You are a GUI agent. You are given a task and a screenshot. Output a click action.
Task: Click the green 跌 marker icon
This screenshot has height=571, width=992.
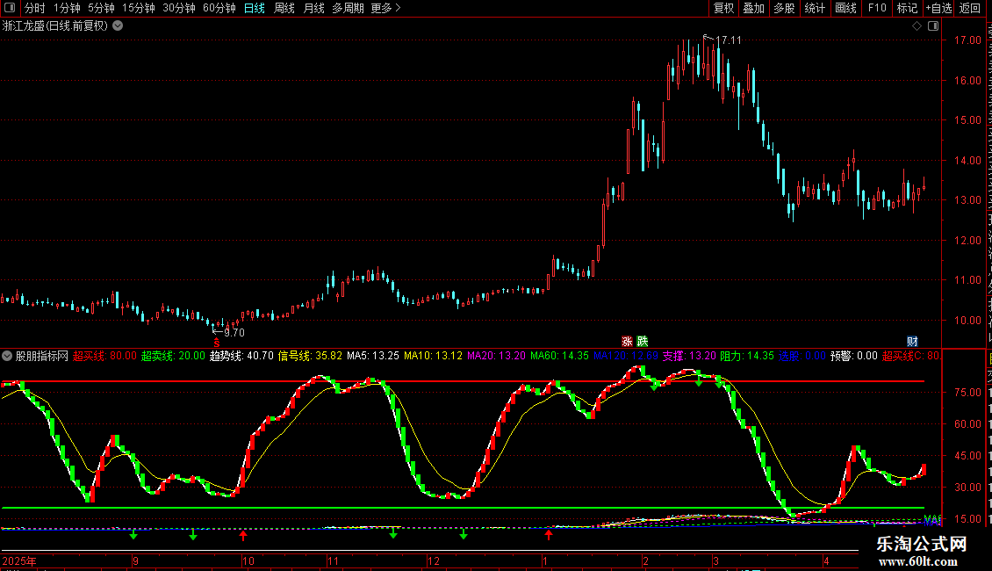click(x=642, y=341)
